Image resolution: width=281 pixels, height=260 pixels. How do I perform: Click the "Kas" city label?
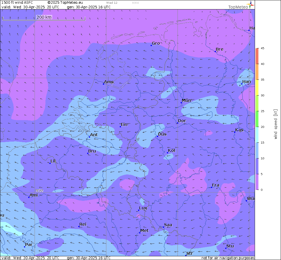240,130
